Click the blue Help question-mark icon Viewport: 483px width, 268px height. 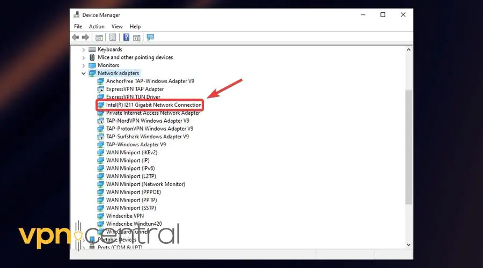tap(126, 38)
